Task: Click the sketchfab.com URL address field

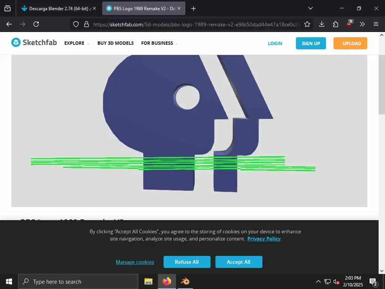Action: coord(196,24)
